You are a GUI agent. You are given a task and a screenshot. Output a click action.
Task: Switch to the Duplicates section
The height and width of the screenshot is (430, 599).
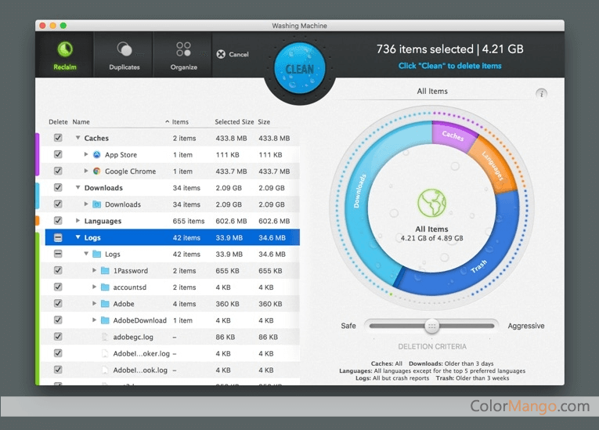tap(124, 55)
